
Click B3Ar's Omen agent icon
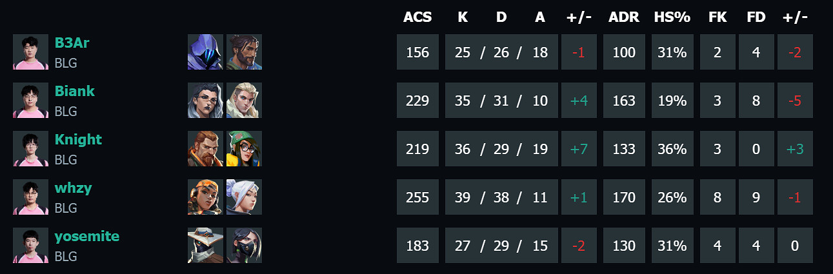click(x=205, y=52)
